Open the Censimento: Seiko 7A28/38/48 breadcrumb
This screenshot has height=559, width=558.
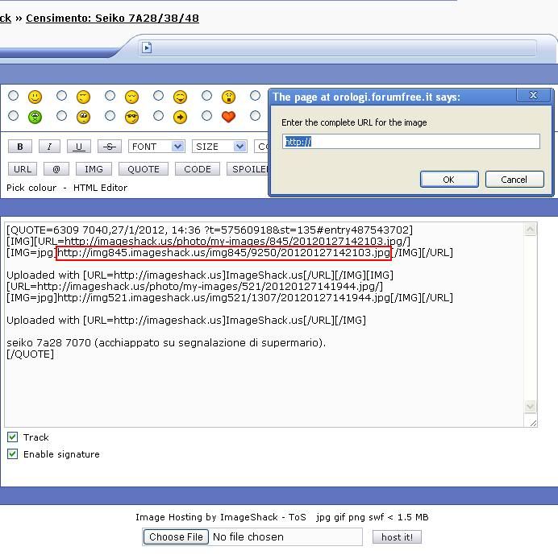tap(112, 18)
